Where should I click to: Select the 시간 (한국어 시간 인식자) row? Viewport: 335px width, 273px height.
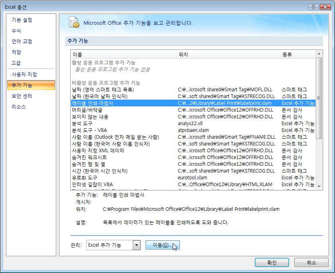click(193, 171)
